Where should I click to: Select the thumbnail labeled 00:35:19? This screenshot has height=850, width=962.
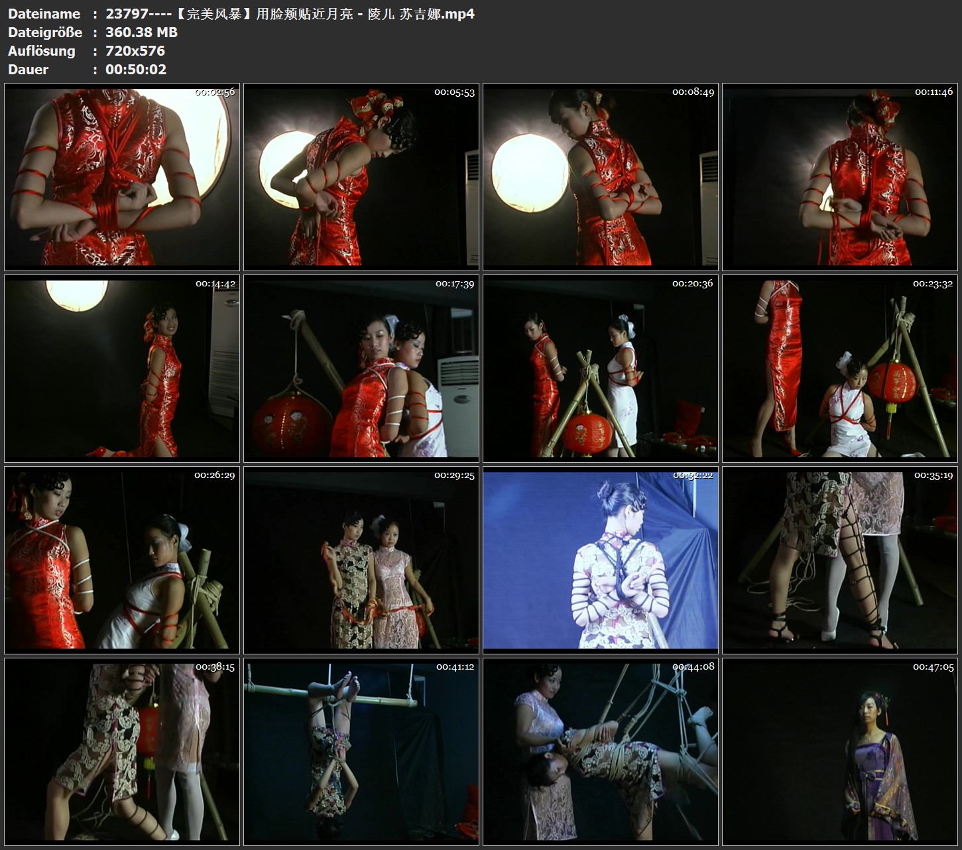point(840,560)
